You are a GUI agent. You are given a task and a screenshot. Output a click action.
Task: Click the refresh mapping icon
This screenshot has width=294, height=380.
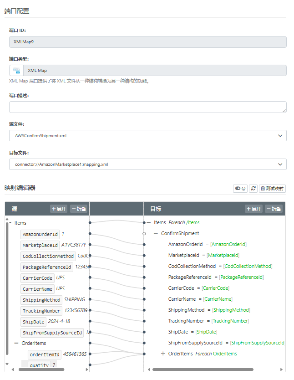(253, 188)
